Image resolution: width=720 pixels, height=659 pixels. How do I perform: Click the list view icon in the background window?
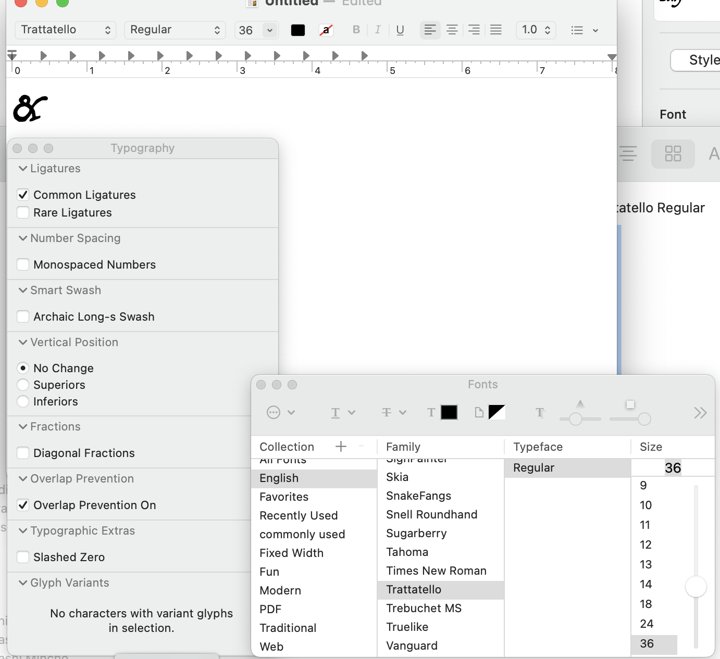(x=628, y=154)
